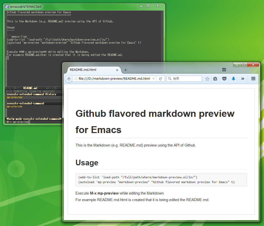Click the bold 'M-x mp-preview' text in the page
Screen dimensions: 264x226
[x=104, y=193]
